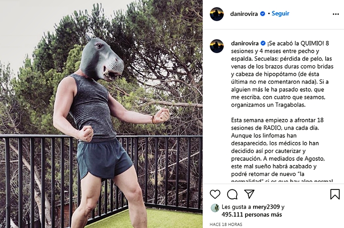Viewport: 344px width, 228px height.
Task: Follow danirovira with the Seguir button
Action: click(x=280, y=14)
